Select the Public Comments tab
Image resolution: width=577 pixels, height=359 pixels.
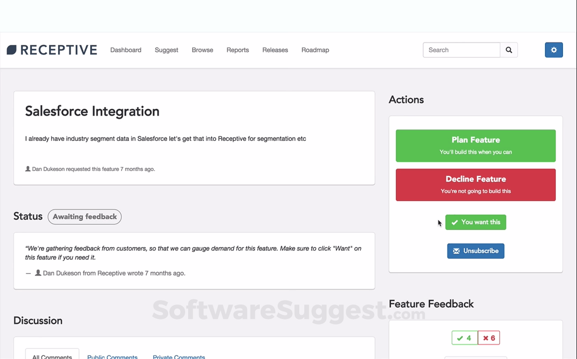click(x=112, y=355)
